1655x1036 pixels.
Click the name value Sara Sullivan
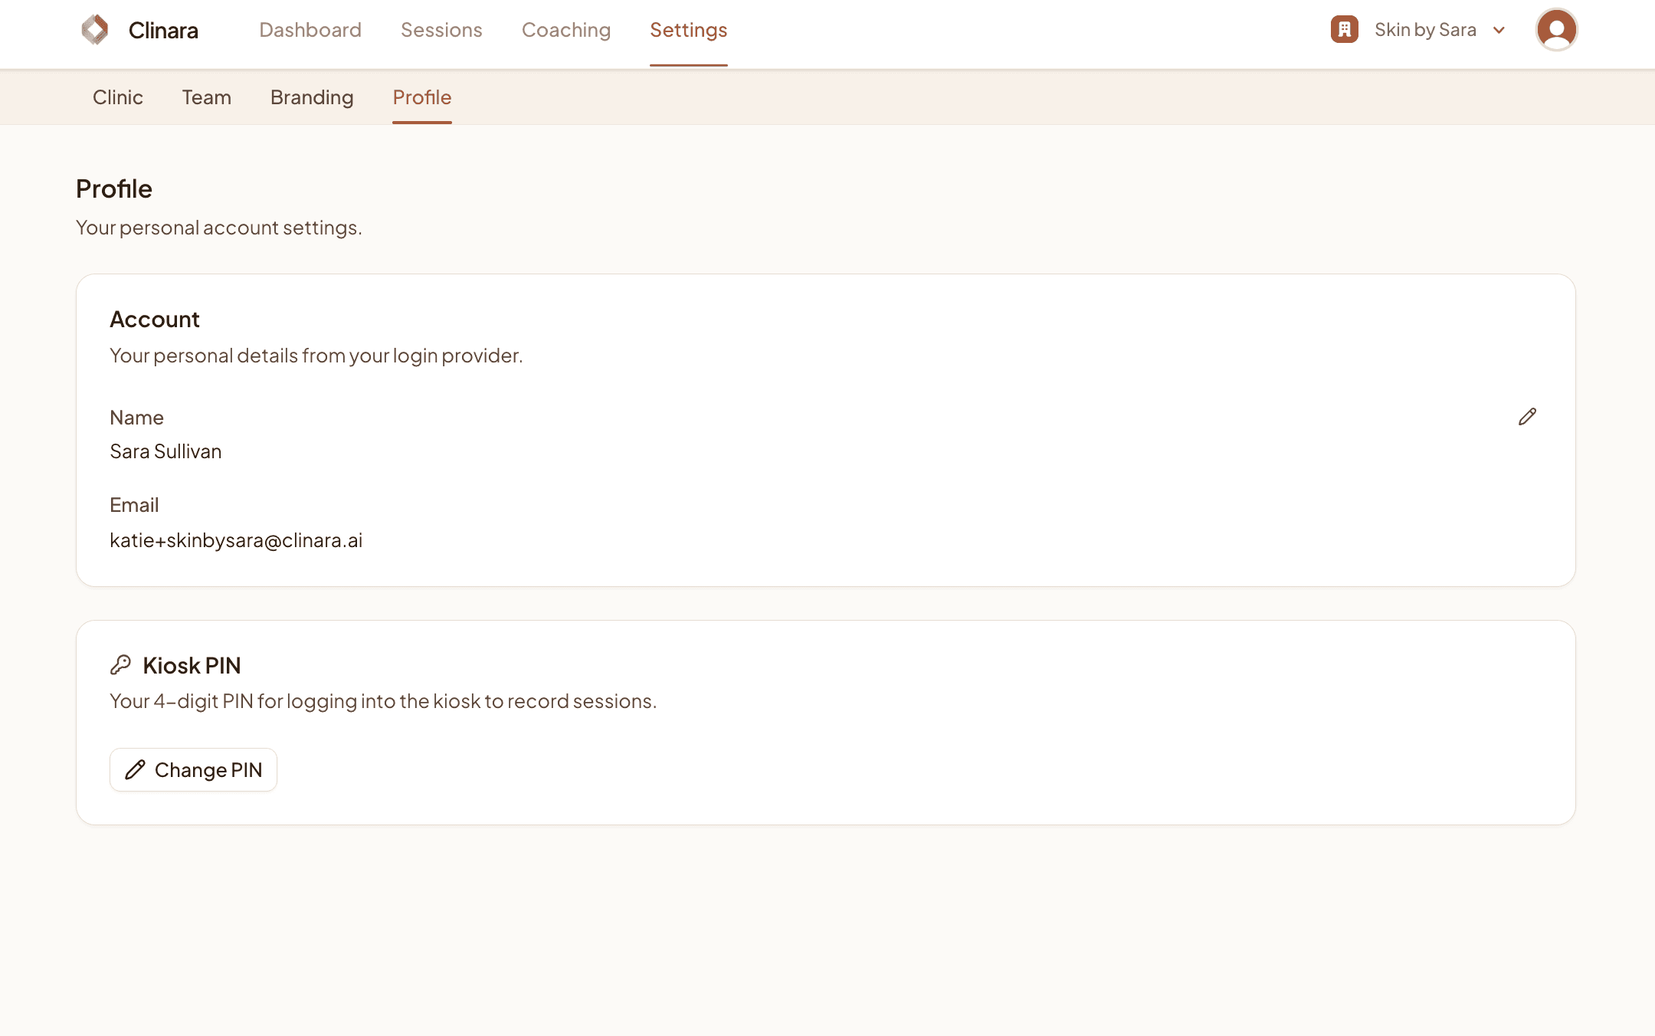pyautogui.click(x=165, y=451)
